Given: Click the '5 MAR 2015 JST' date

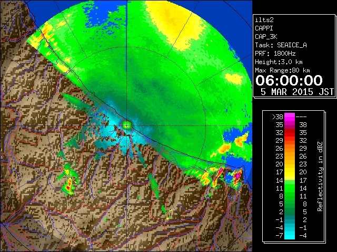Looking at the screenshot, I should tap(297, 92).
